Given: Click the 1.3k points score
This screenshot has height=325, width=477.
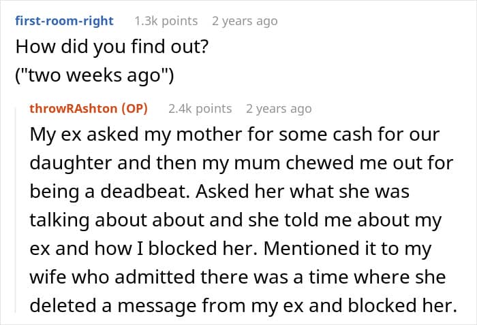Looking at the screenshot, I should (166, 21).
